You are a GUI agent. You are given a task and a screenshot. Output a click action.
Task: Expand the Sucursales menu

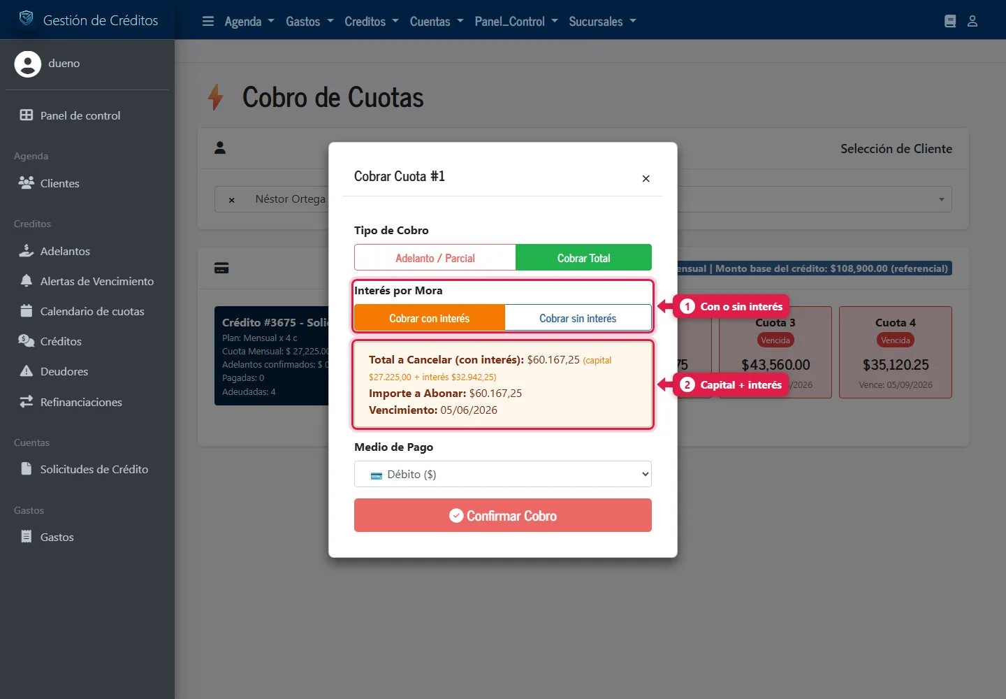[x=603, y=22]
